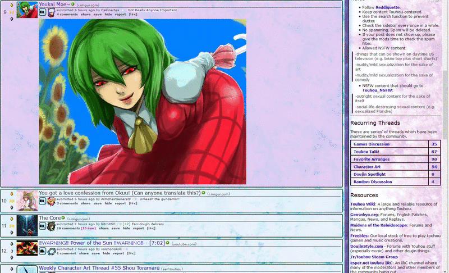Open the Touhou Wiki resource link
449x273 pixels.
point(363,204)
